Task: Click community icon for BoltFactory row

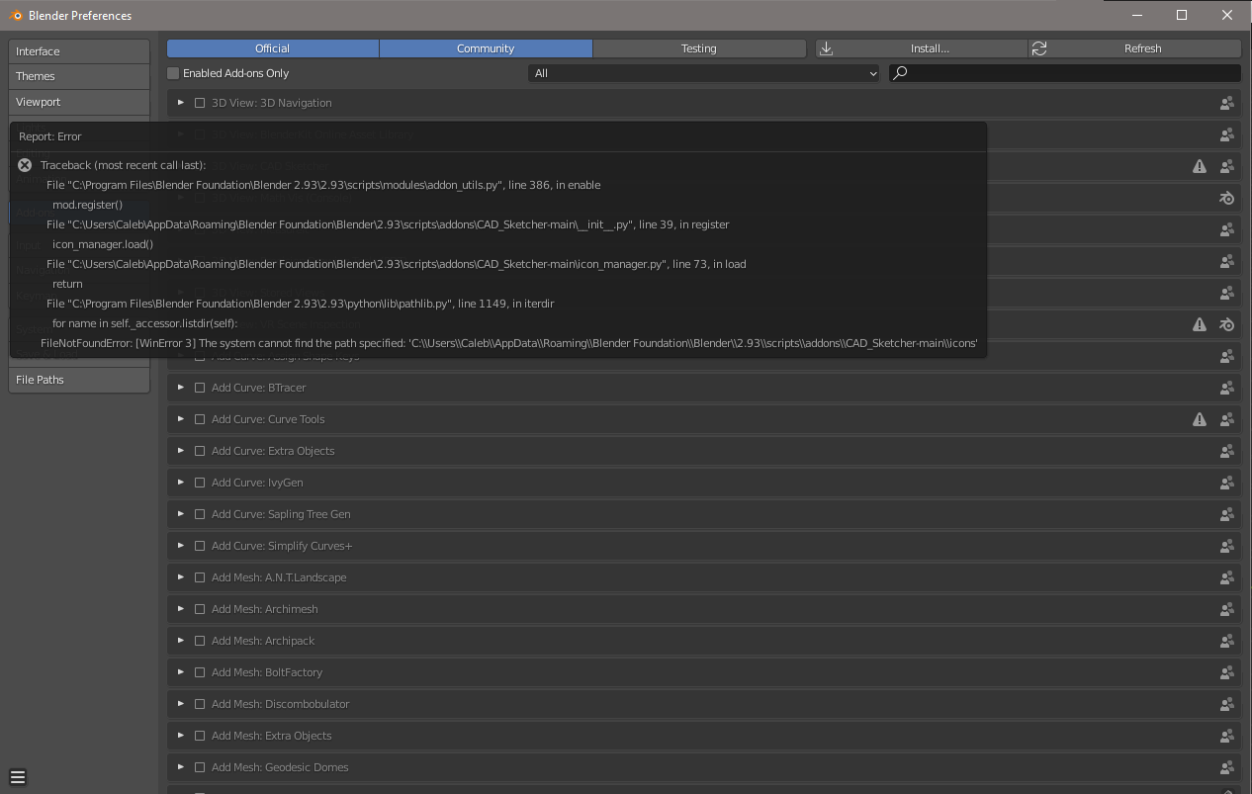Action: coord(1226,672)
